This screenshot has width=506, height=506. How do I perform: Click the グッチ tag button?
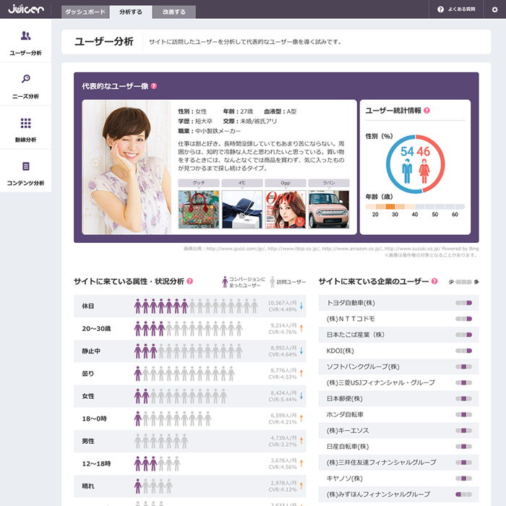tap(199, 183)
